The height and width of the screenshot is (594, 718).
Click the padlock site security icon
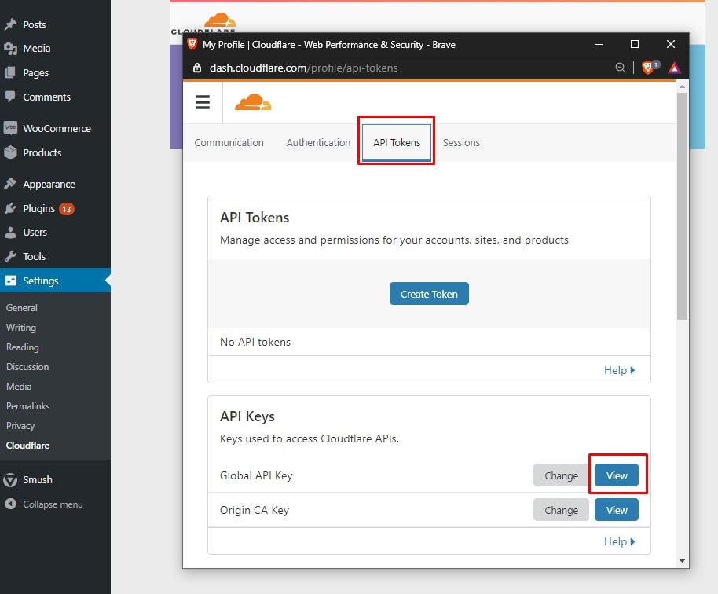click(x=197, y=68)
